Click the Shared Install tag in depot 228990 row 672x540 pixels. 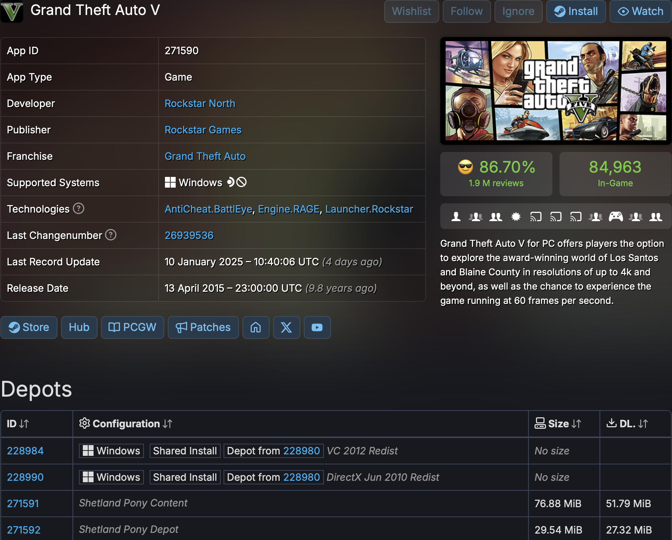click(x=185, y=477)
